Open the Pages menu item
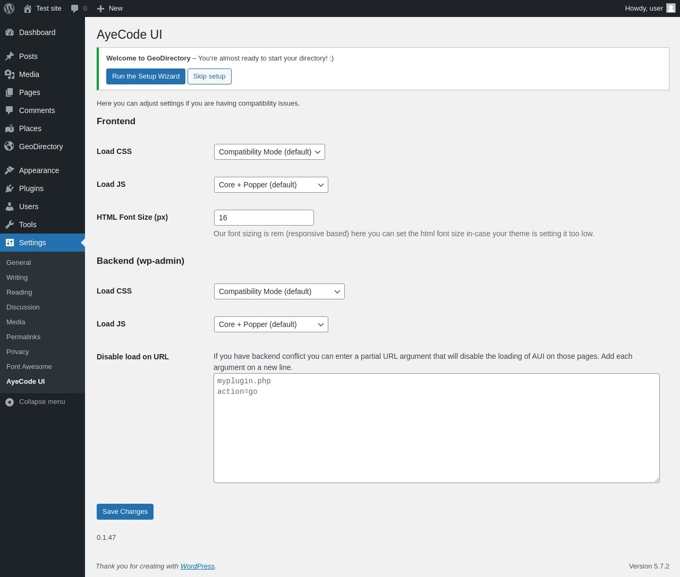 coord(42,92)
